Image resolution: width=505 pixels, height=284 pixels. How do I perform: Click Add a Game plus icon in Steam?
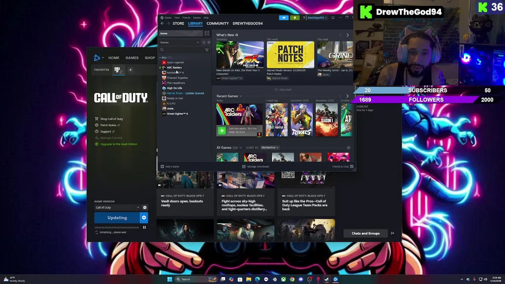[162, 166]
